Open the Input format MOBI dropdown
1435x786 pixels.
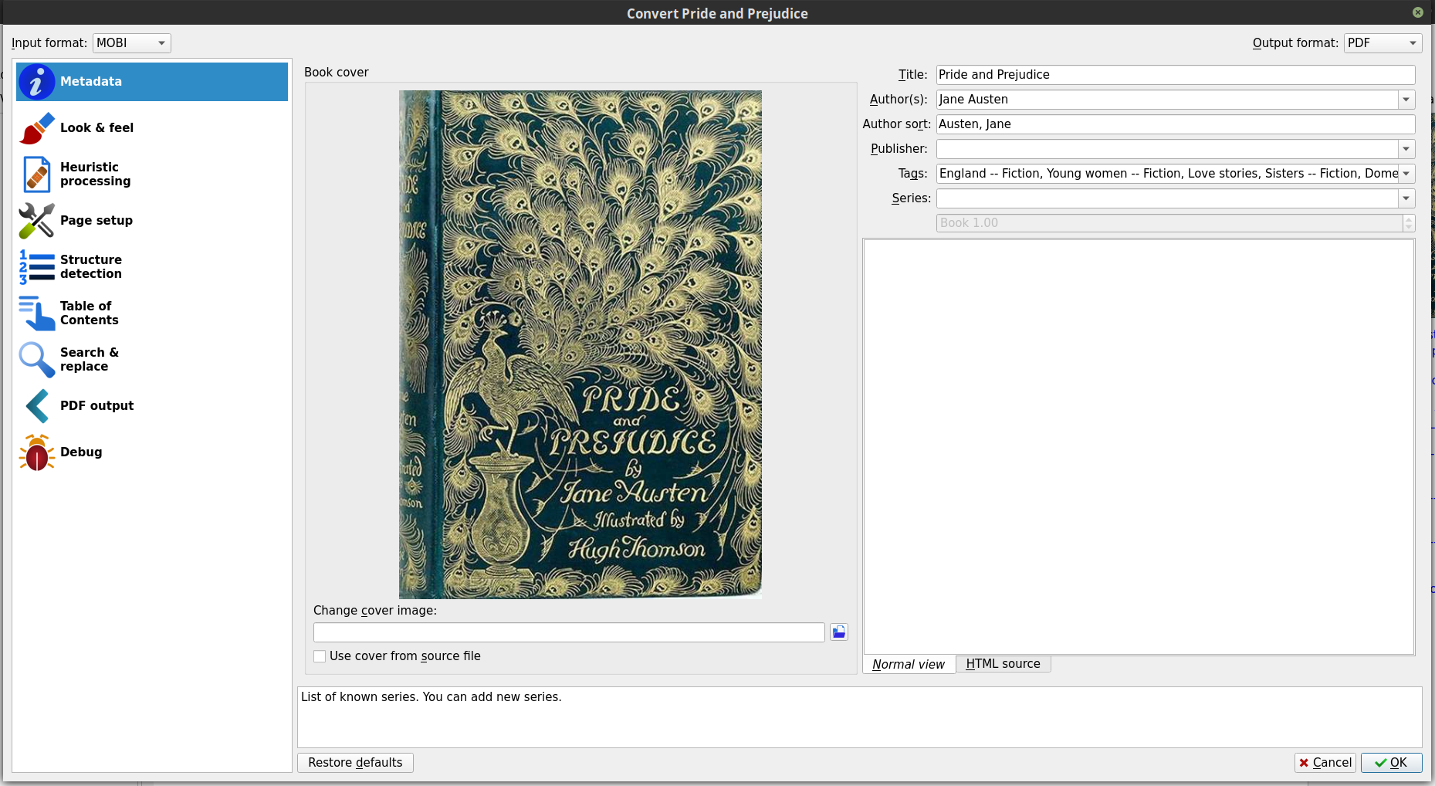[x=131, y=43]
